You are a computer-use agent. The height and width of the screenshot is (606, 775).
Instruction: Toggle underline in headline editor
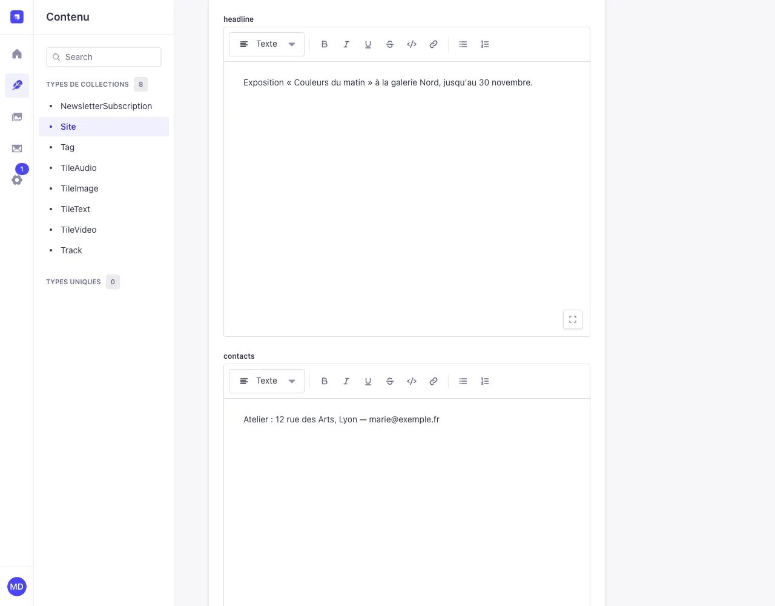368,44
